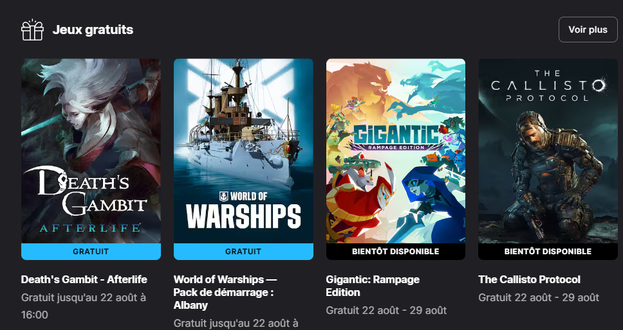Open the Death's Gambit - Afterlife title link

coord(84,279)
